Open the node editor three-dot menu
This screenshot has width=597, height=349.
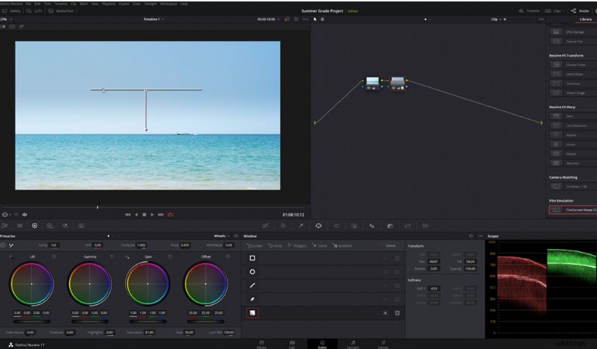541,19
